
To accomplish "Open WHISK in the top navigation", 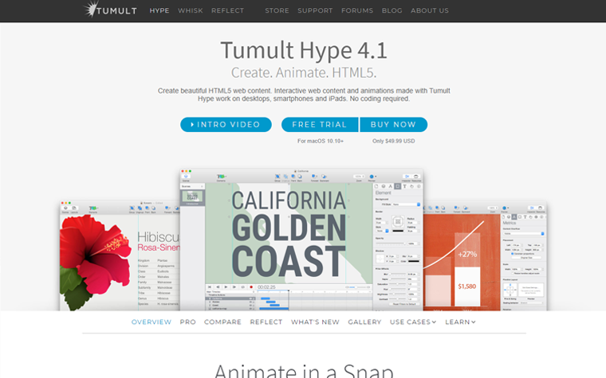I will (x=190, y=11).
